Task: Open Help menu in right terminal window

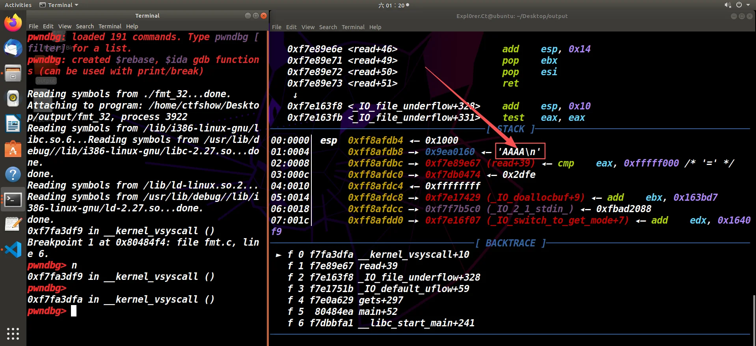Action: click(375, 27)
